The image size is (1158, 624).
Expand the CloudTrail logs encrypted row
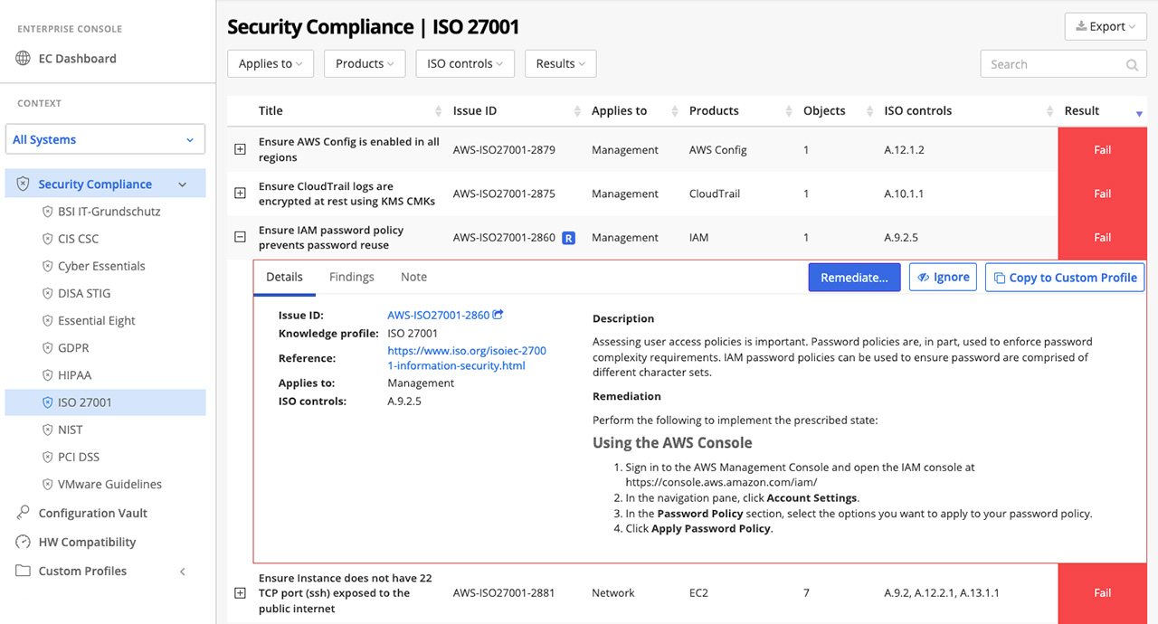click(240, 194)
